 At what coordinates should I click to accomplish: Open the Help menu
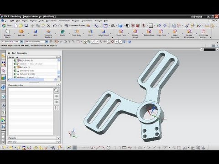click(106, 20)
